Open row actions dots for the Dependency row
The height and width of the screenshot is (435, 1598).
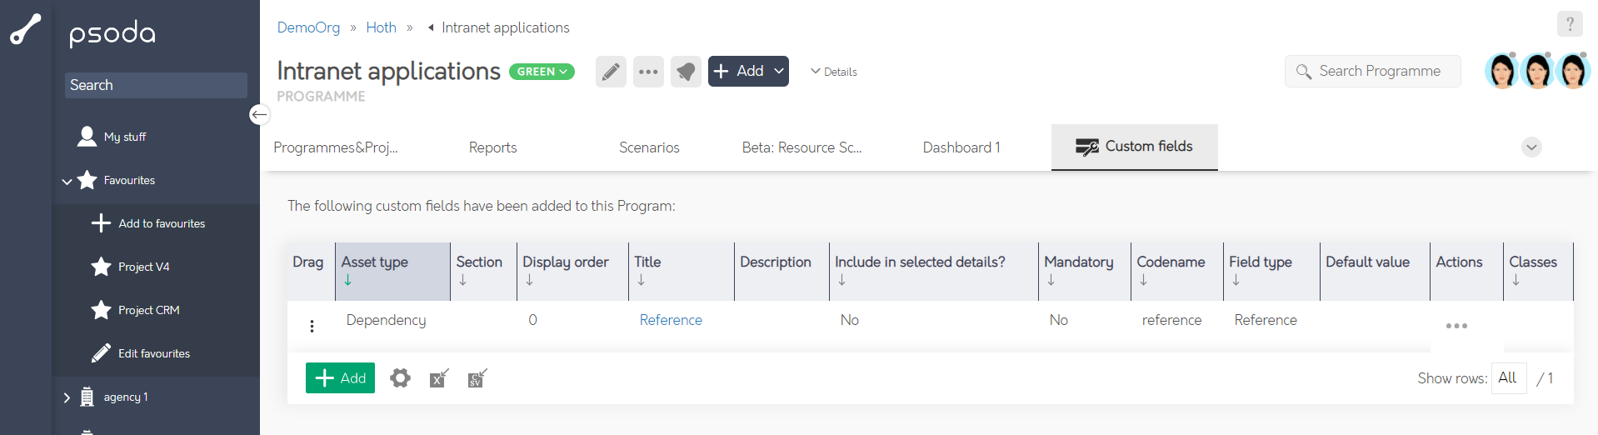(1456, 326)
